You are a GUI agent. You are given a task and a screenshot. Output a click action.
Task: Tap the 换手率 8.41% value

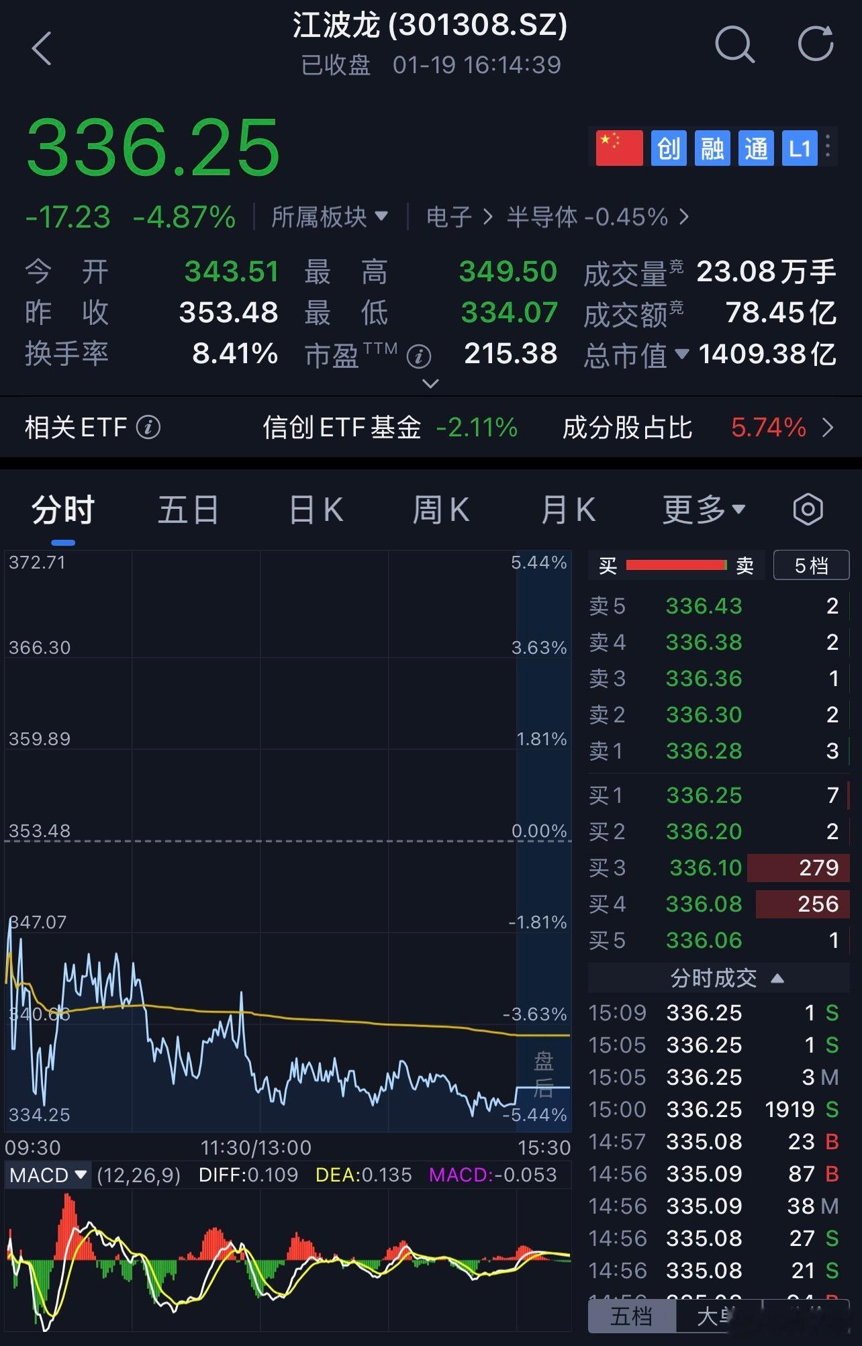pos(235,354)
